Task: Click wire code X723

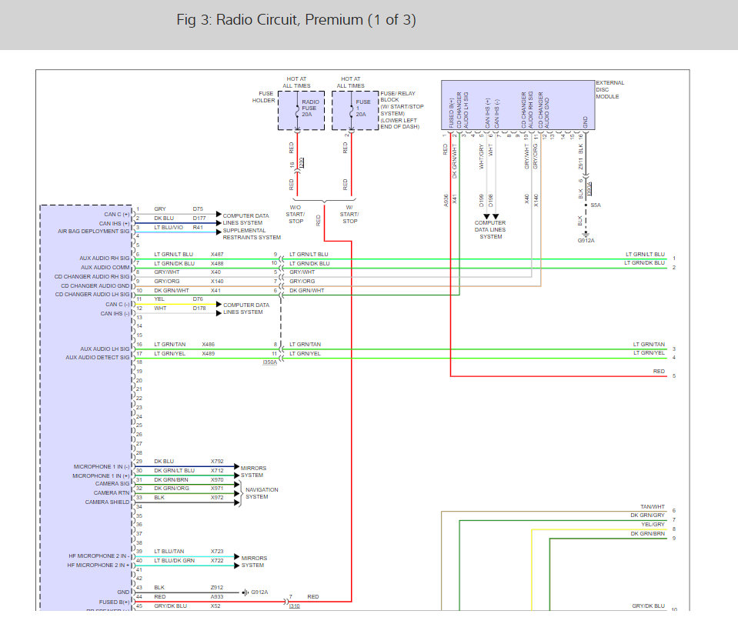Action: pos(217,551)
